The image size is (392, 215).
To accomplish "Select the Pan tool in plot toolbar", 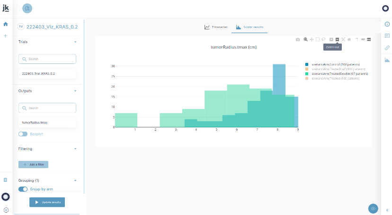I will pos(312,39).
